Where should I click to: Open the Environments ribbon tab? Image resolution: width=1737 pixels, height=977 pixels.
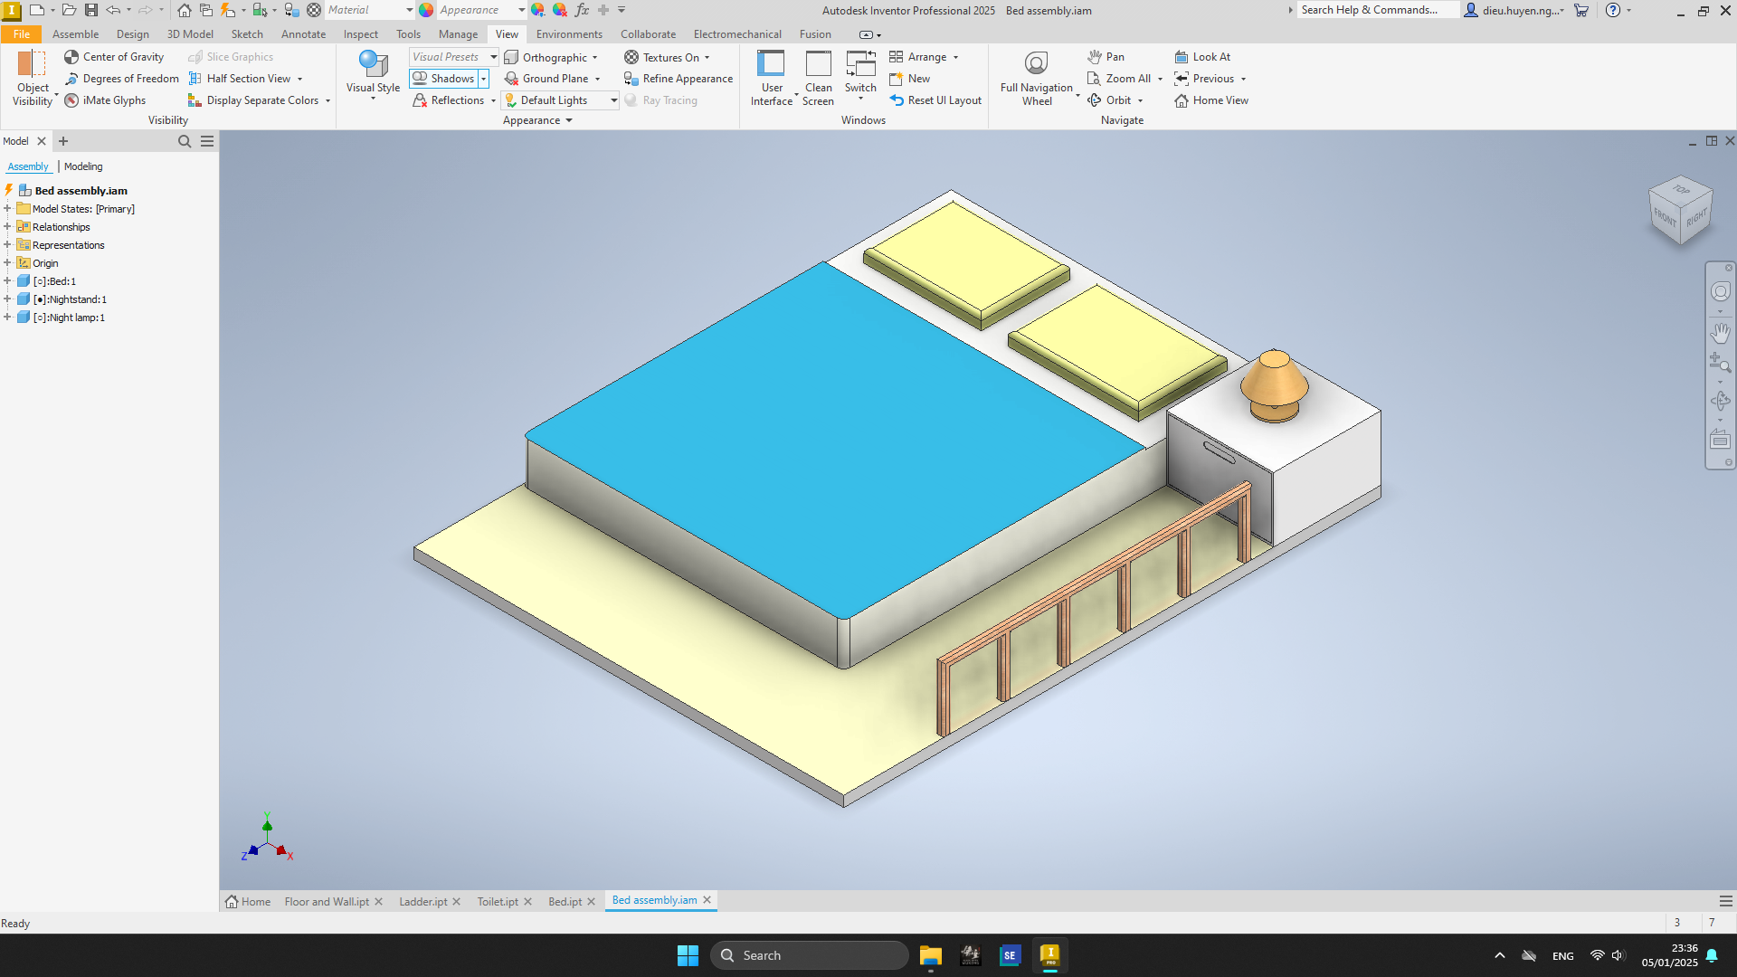coord(569,34)
